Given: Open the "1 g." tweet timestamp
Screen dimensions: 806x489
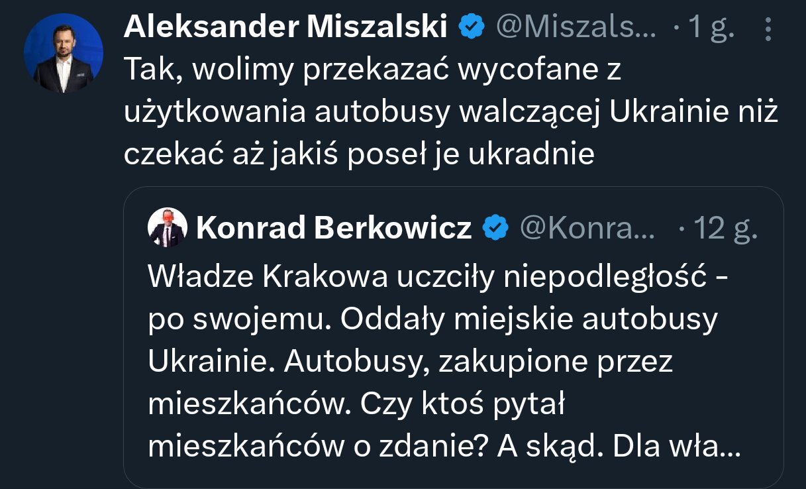Looking at the screenshot, I should click(x=709, y=29).
